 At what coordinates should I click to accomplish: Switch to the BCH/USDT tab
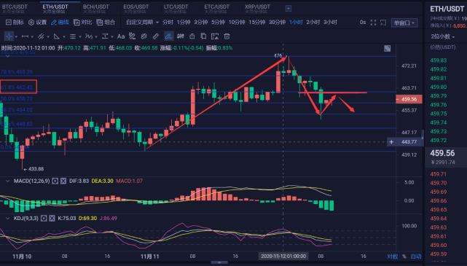click(95, 8)
